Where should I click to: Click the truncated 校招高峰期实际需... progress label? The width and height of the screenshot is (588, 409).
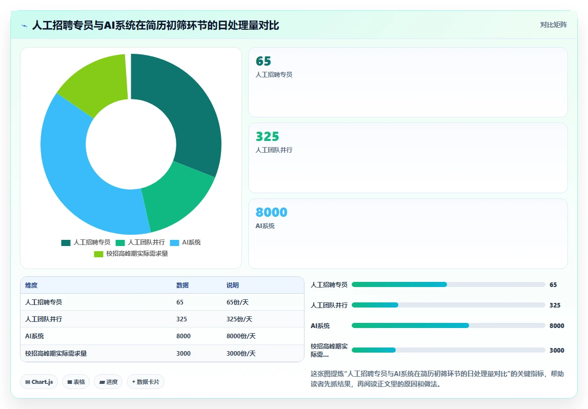329,350
